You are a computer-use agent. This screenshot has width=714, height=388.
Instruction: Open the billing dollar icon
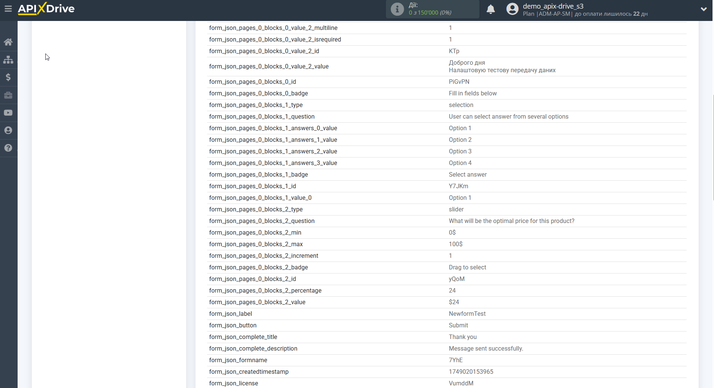click(x=8, y=77)
